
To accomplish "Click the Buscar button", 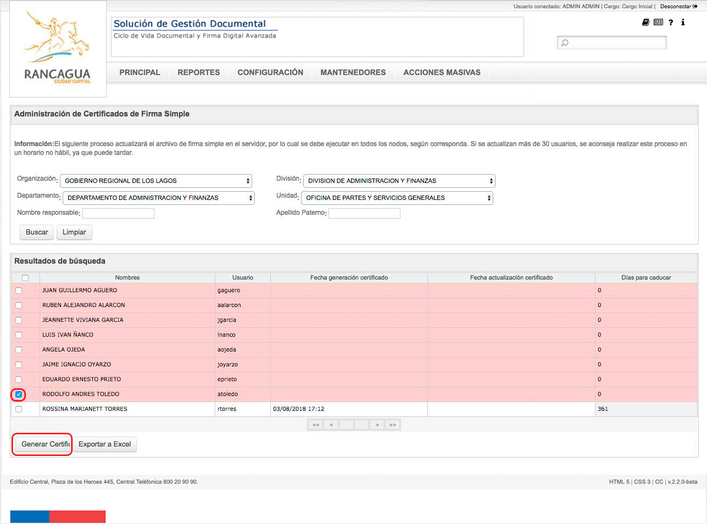I will click(x=37, y=232).
